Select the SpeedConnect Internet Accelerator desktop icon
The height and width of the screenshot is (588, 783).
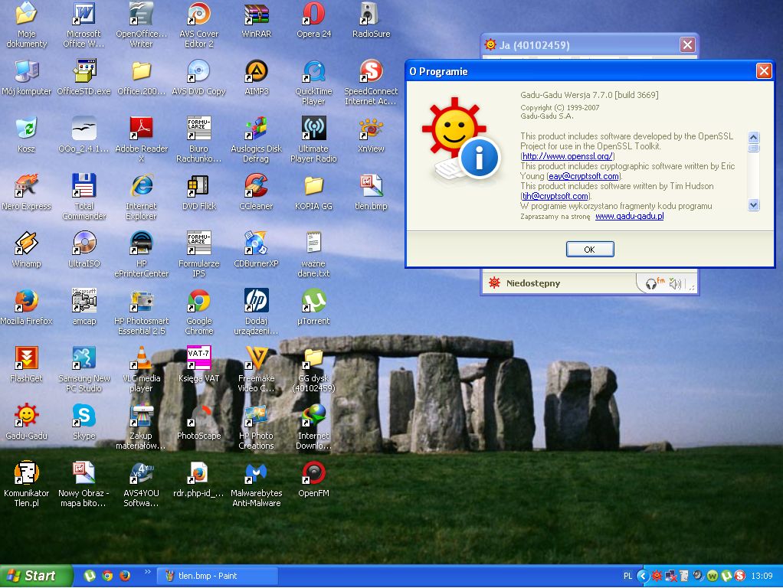(371, 83)
